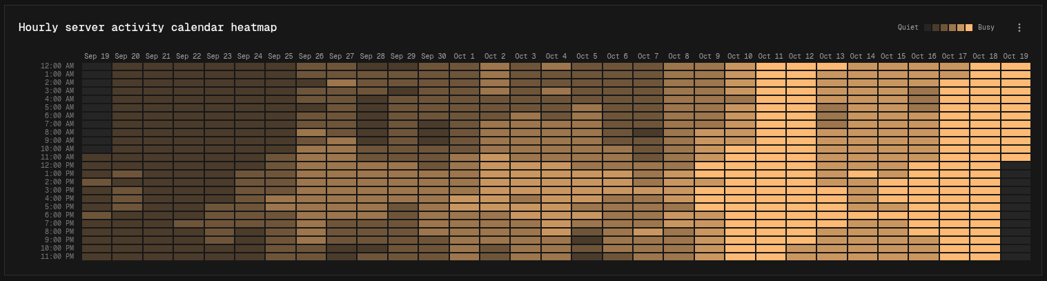Click the '9:00 AM' row label

click(x=59, y=141)
